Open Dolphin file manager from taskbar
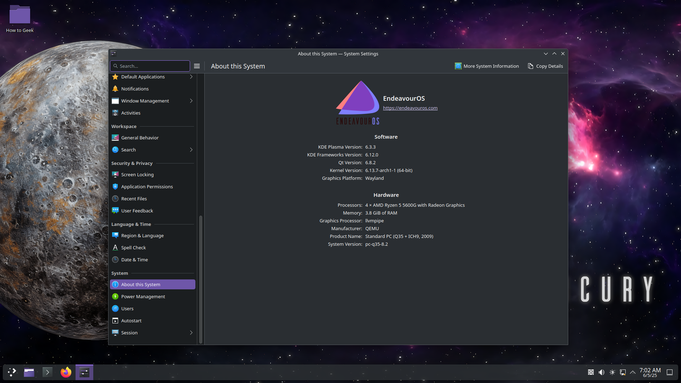 pos(29,372)
